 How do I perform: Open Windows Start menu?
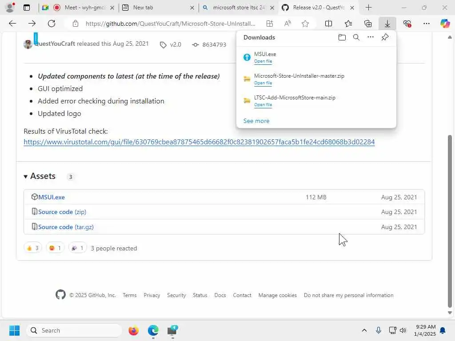[x=14, y=330]
